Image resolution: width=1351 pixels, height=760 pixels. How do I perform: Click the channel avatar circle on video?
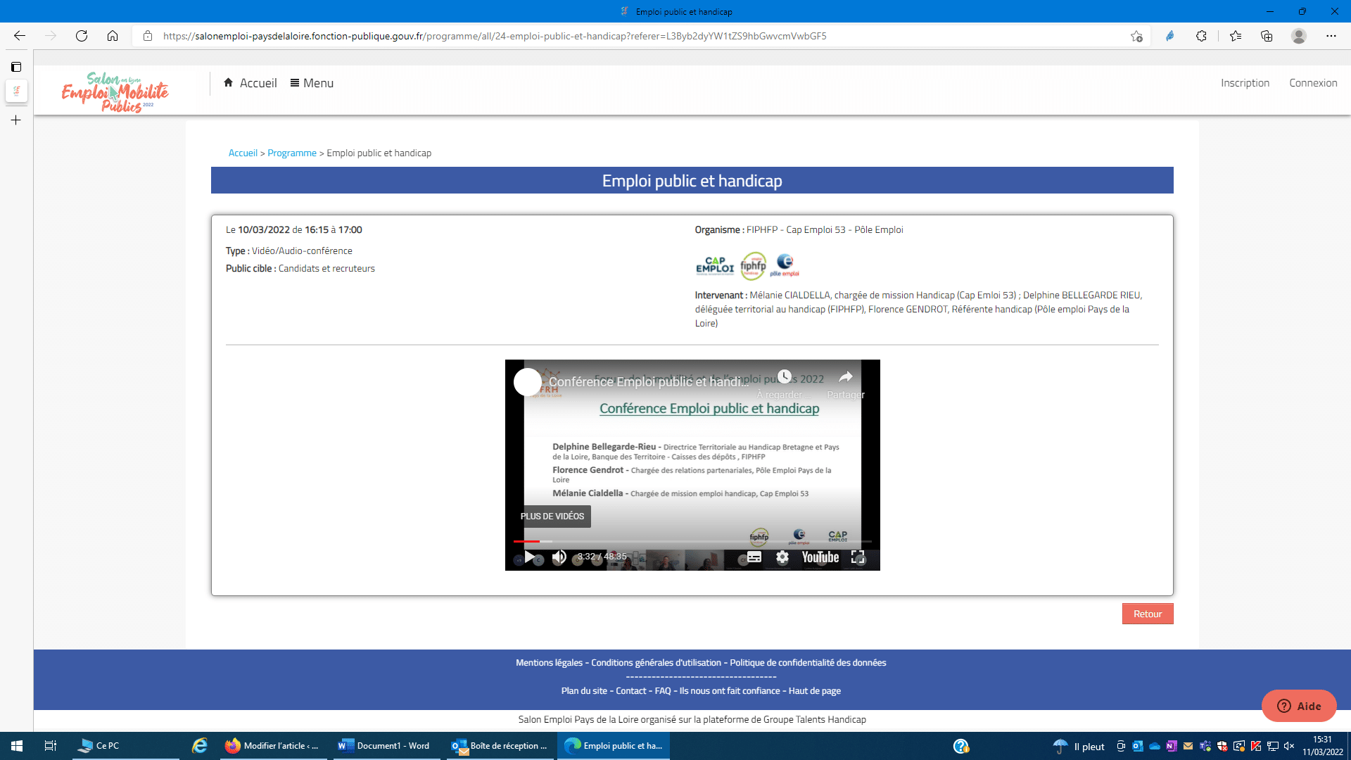pyautogui.click(x=528, y=382)
